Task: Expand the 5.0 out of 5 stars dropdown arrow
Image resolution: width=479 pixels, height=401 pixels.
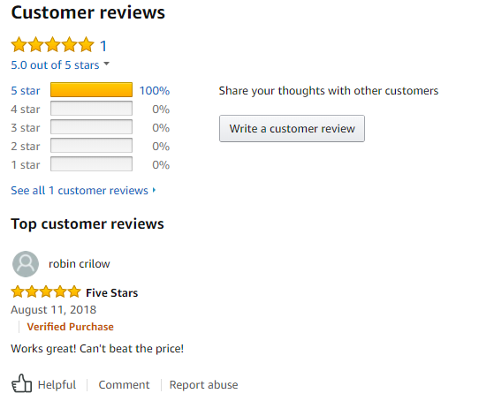Action: (106, 64)
